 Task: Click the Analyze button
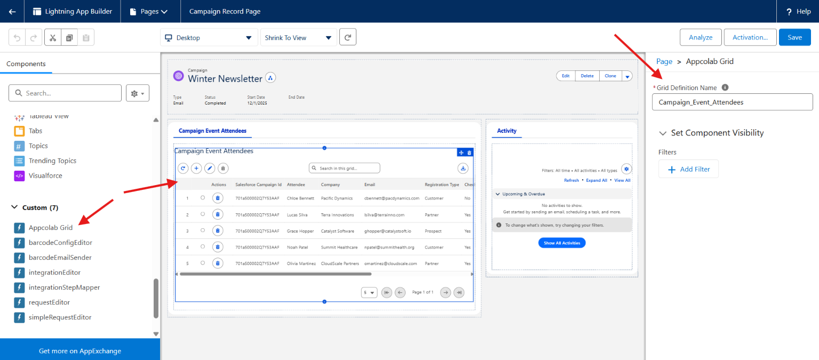701,37
